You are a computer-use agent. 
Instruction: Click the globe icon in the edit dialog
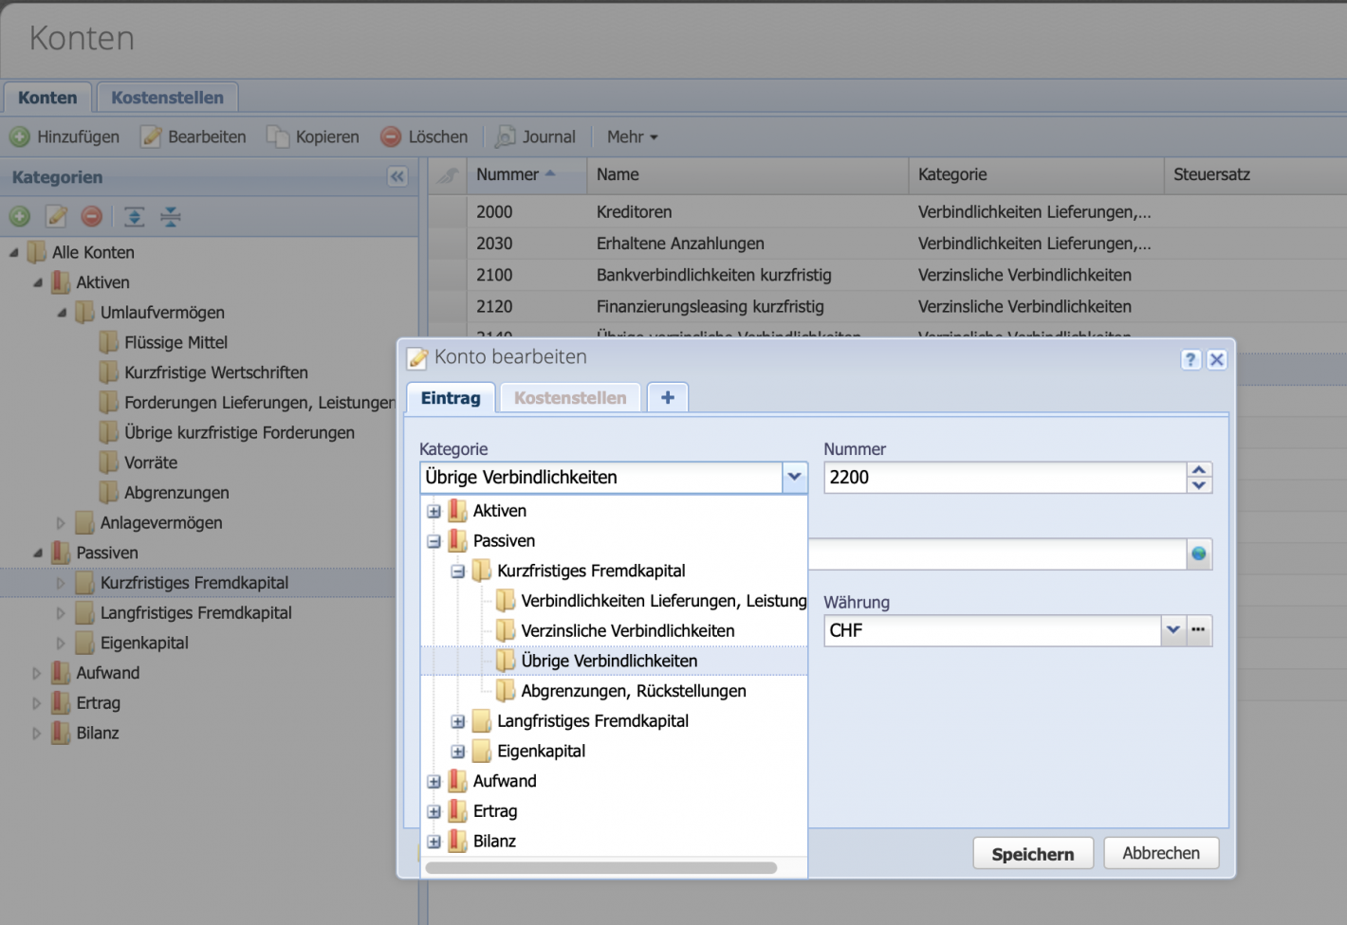coord(1198,553)
